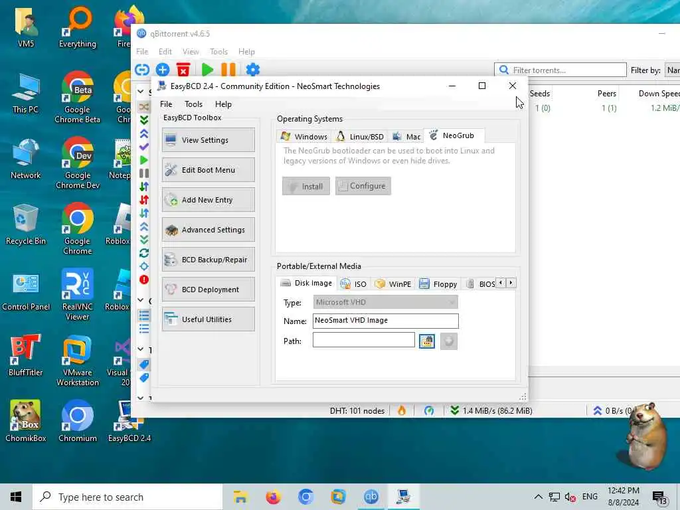Open qBittorrent Tools menu
Screen dimensions: 680x510
point(218,52)
